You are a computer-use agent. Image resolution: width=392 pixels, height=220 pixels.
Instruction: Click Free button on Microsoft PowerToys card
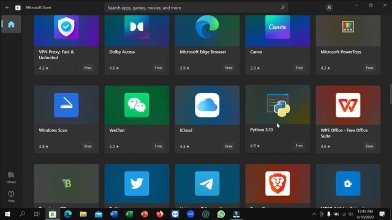click(369, 68)
